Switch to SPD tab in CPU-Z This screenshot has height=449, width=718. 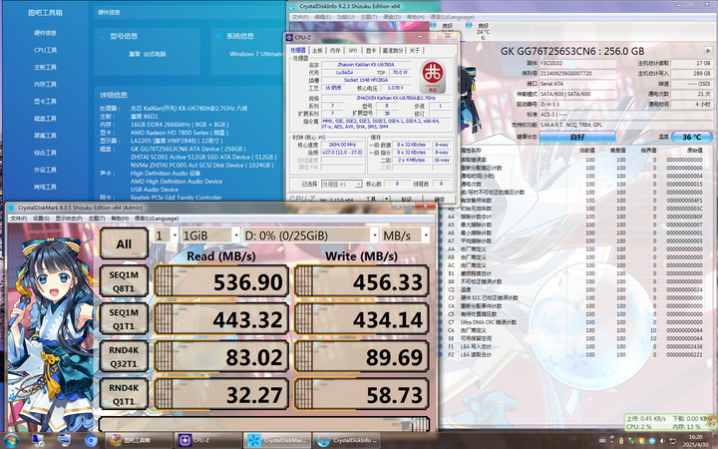click(353, 51)
